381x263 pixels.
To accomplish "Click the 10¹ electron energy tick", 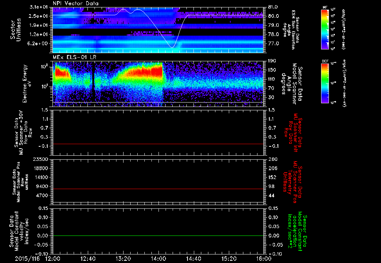I will [x=45, y=87].
